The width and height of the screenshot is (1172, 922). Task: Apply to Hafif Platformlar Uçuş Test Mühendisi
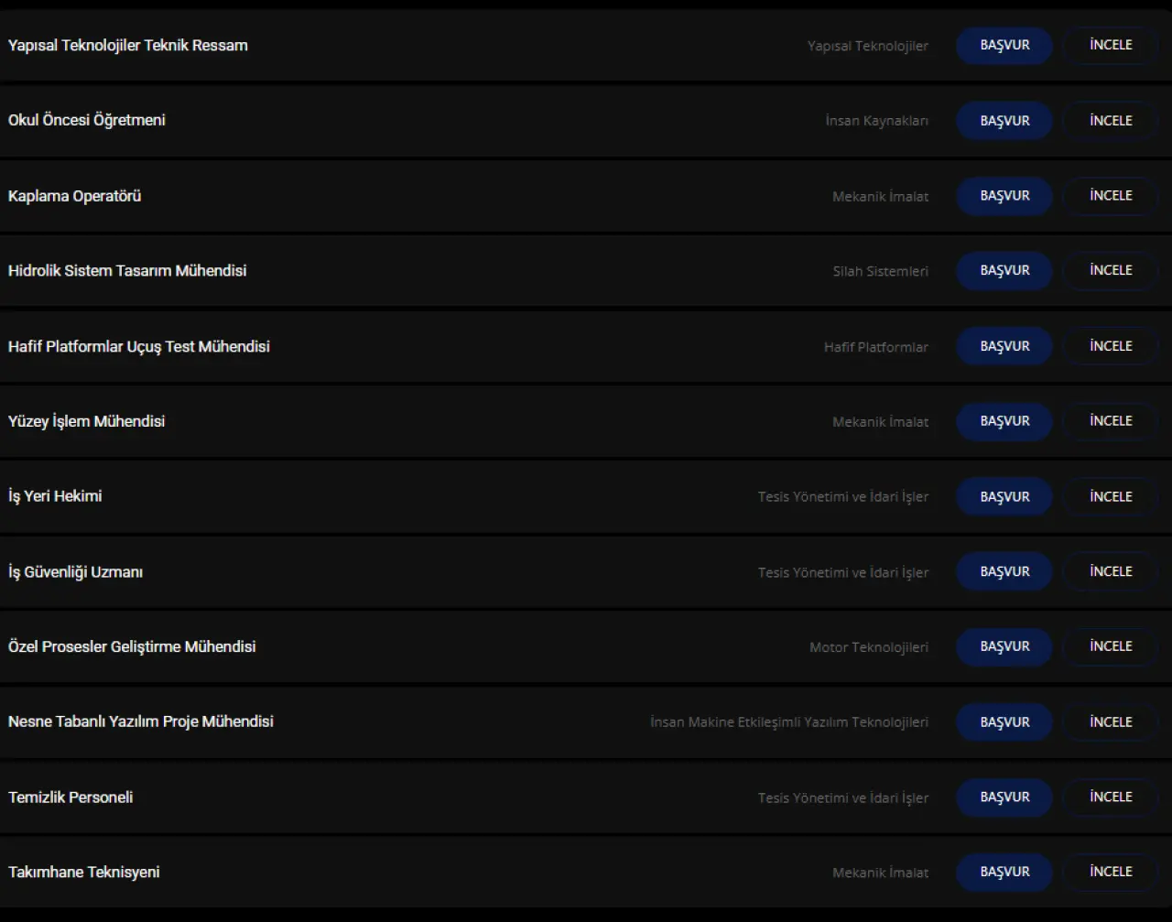click(1004, 346)
